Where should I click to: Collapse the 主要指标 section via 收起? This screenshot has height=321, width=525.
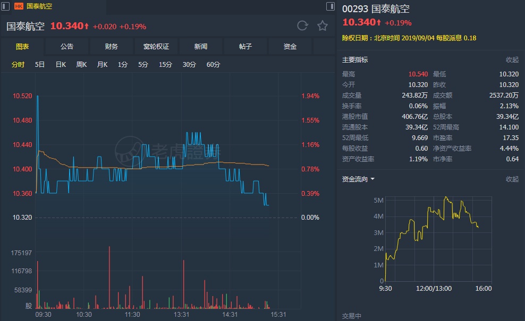(x=512, y=60)
